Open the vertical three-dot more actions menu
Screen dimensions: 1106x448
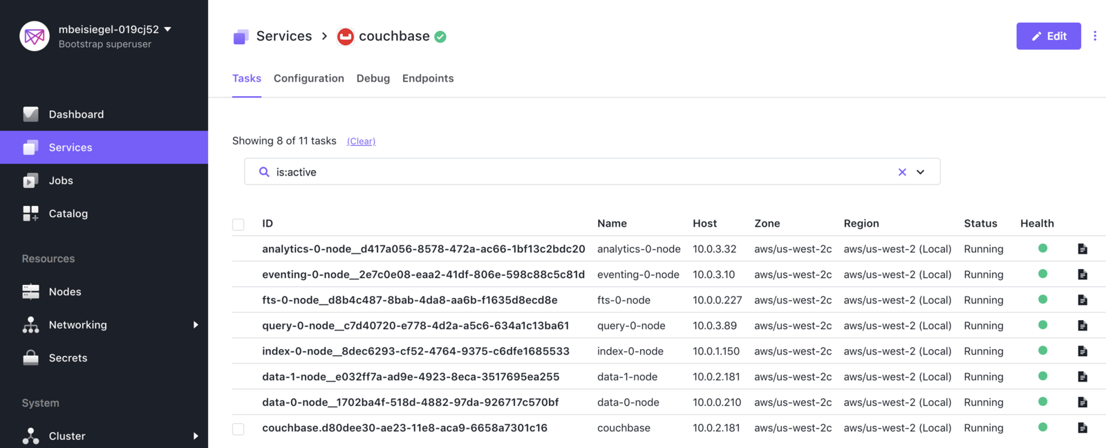coord(1095,36)
